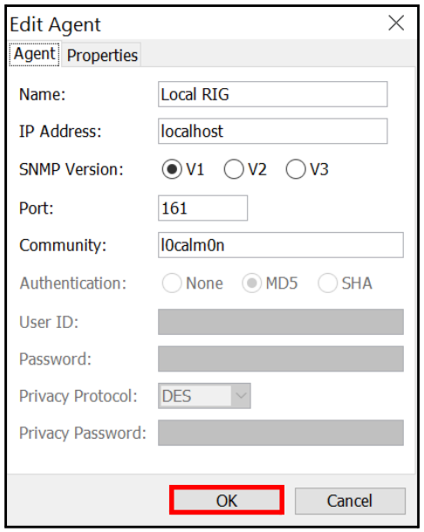Click the Privacy Password field
The height and width of the screenshot is (532, 424).
pyautogui.click(x=281, y=433)
